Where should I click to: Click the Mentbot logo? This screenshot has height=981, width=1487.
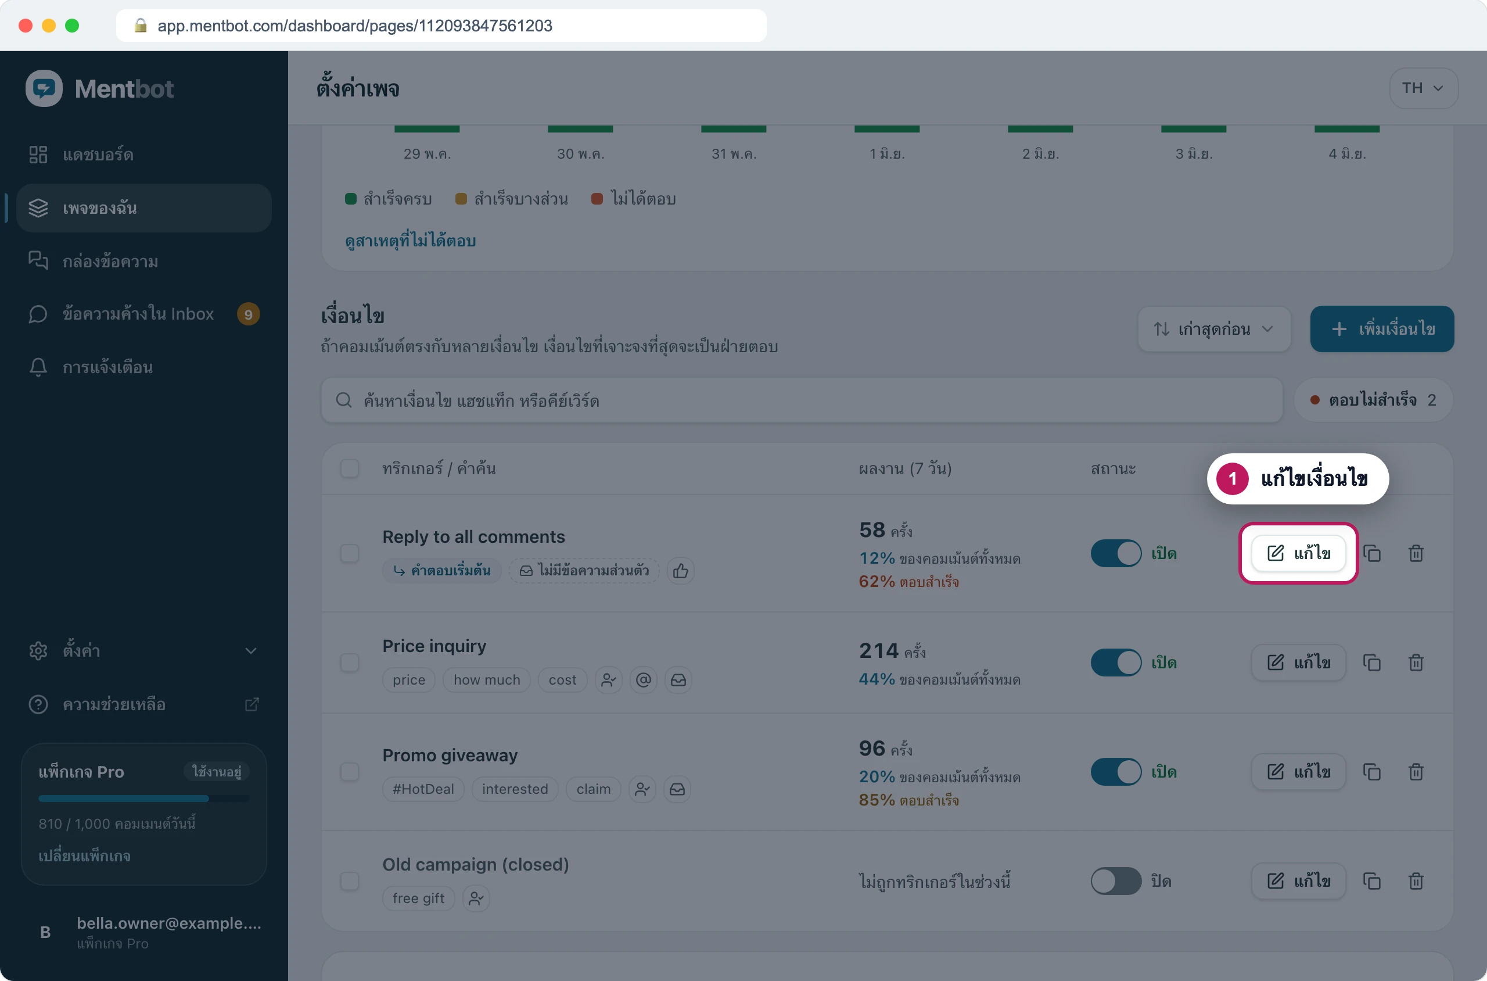point(99,88)
